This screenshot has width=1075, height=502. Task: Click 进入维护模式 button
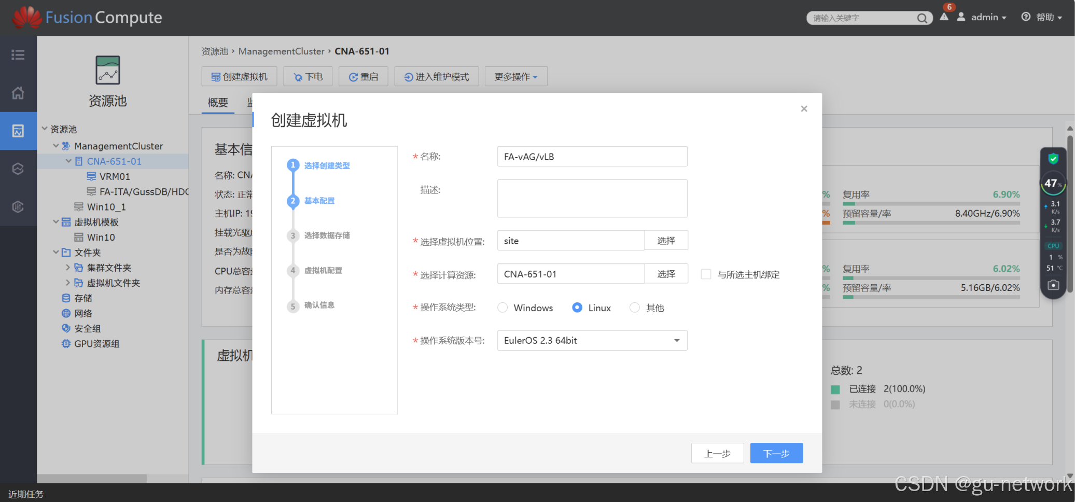coord(437,76)
